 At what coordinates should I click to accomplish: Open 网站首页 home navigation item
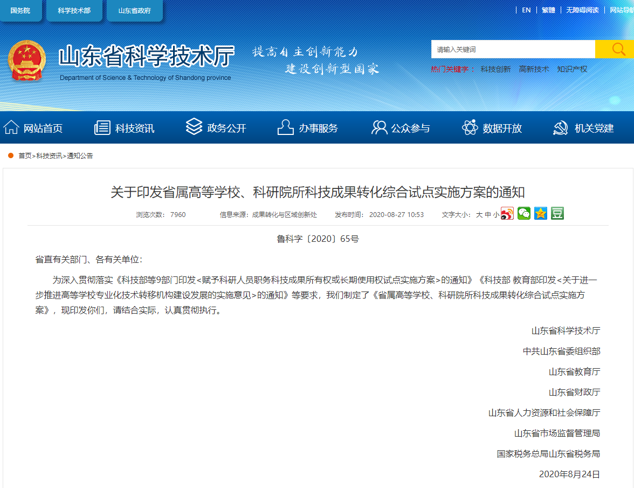[x=33, y=128]
